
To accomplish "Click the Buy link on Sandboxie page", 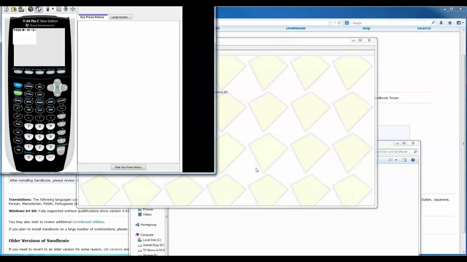I will click(x=366, y=28).
